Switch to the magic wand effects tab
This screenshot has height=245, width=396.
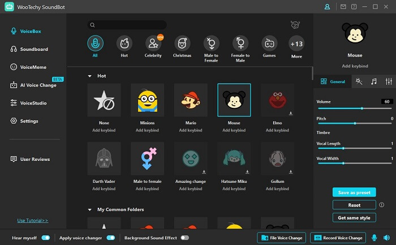click(x=359, y=81)
